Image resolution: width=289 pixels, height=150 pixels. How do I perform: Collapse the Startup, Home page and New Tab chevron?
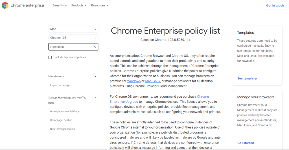point(95,98)
